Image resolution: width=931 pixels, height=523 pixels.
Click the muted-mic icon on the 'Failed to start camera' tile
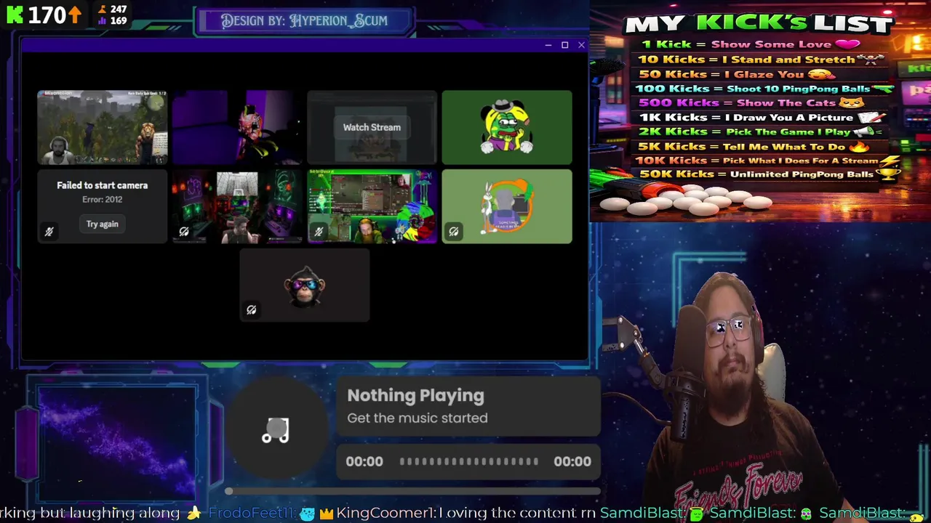pyautogui.click(x=49, y=232)
